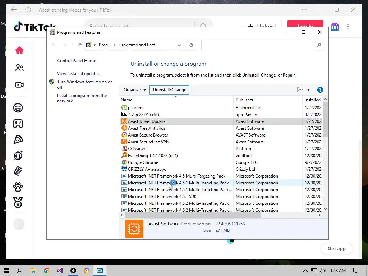This screenshot has width=368, height=276.
Task: Sort by the Name column header
Action: [176, 100]
